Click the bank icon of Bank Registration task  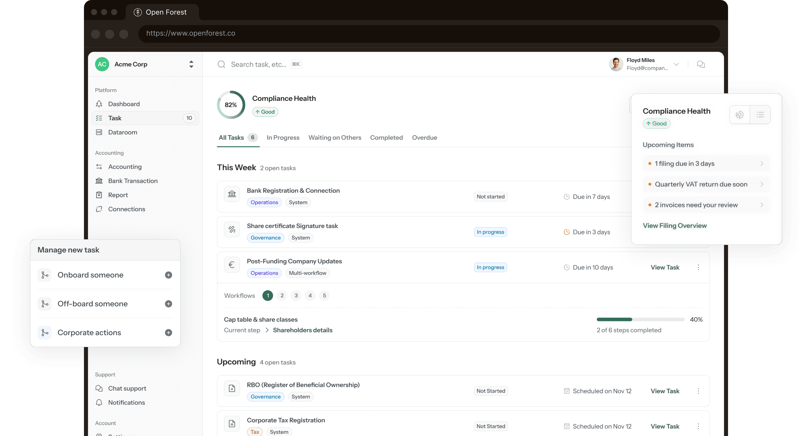pyautogui.click(x=232, y=194)
